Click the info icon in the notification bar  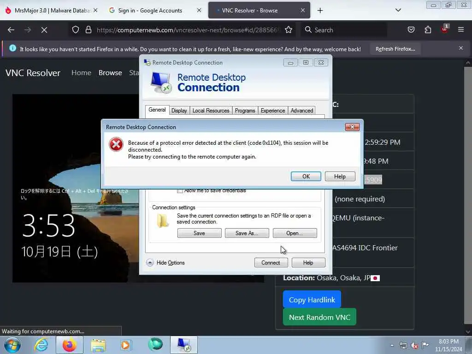point(12,48)
